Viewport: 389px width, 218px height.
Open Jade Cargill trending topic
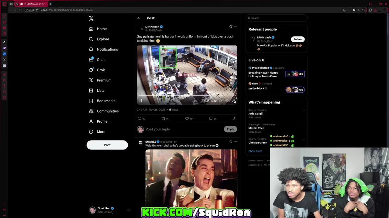(x=256, y=114)
